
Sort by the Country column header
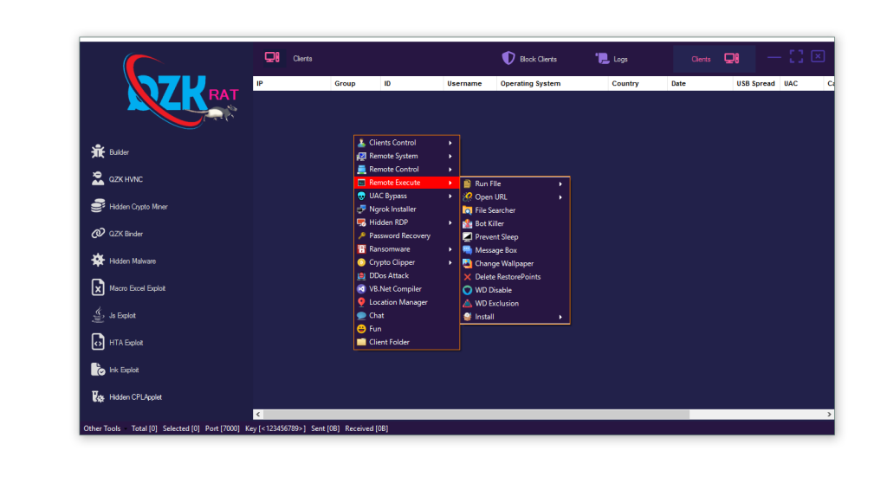pos(638,83)
